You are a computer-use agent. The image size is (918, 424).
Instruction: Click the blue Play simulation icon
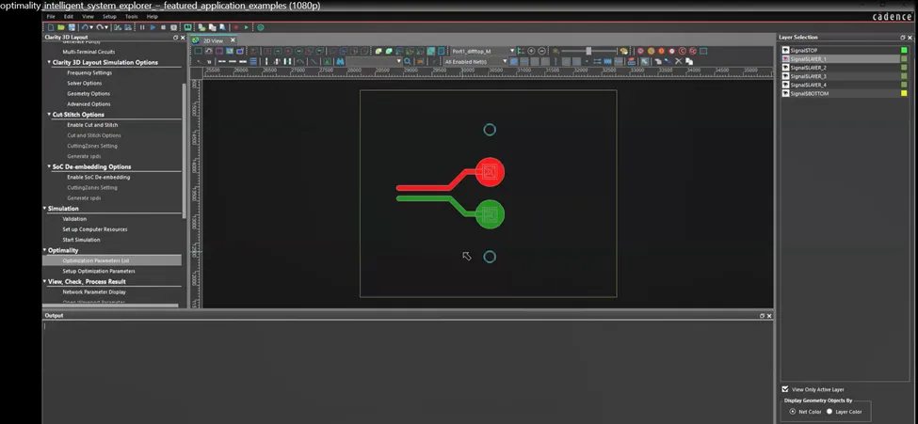(x=153, y=27)
